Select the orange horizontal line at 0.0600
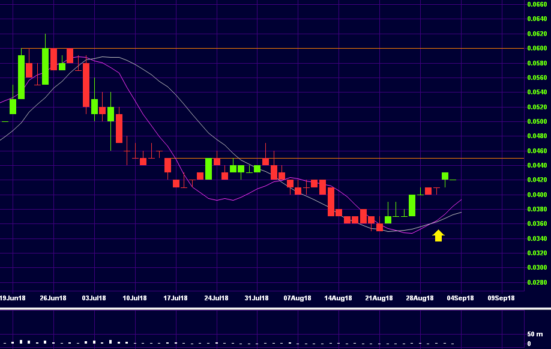Viewport: 551px width, 349px height. tap(272, 48)
